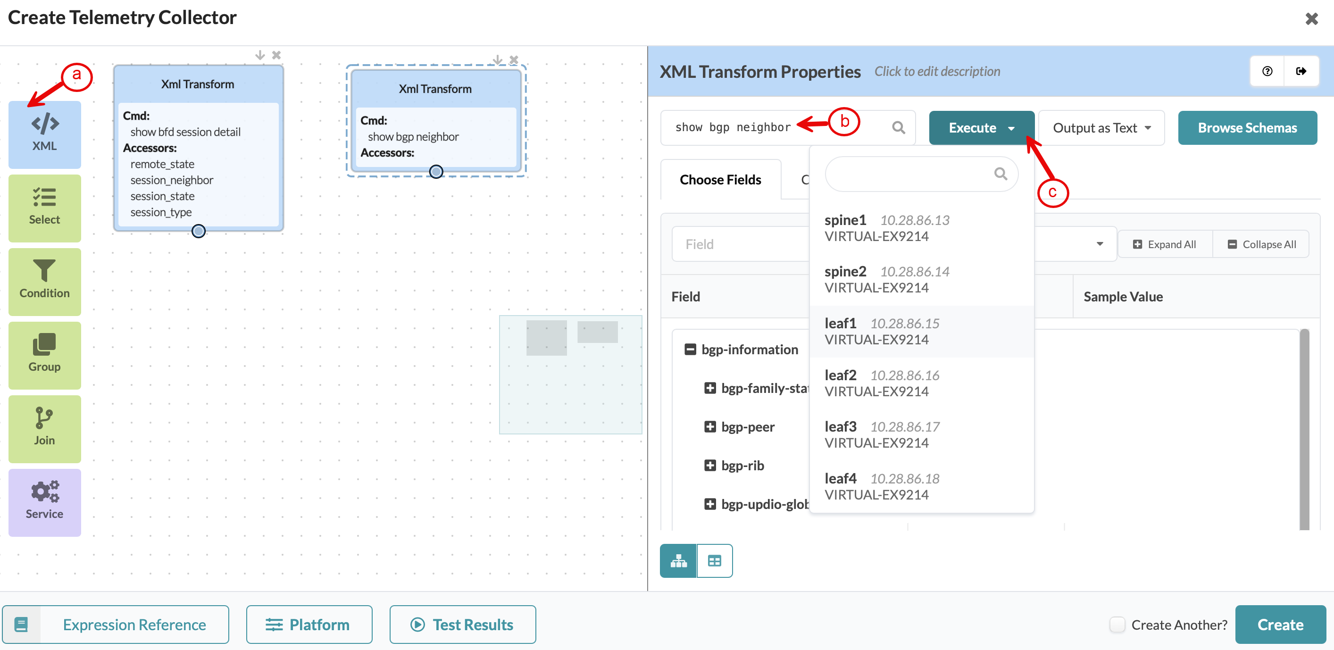The width and height of the screenshot is (1334, 650).
Task: Open the Output as Text dropdown
Action: pos(1101,128)
